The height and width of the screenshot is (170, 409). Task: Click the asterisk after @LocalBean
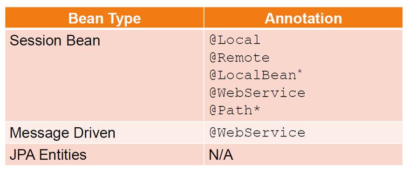click(300, 73)
